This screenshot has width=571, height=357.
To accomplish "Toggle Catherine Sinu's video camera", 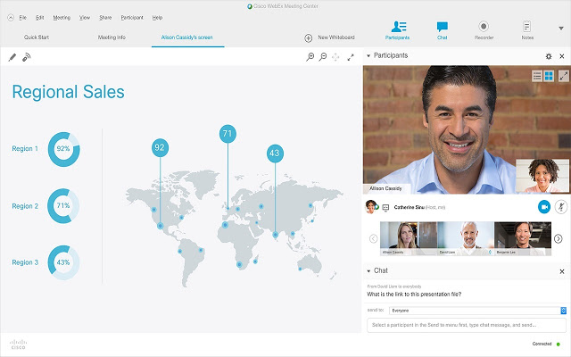I will (x=543, y=206).
